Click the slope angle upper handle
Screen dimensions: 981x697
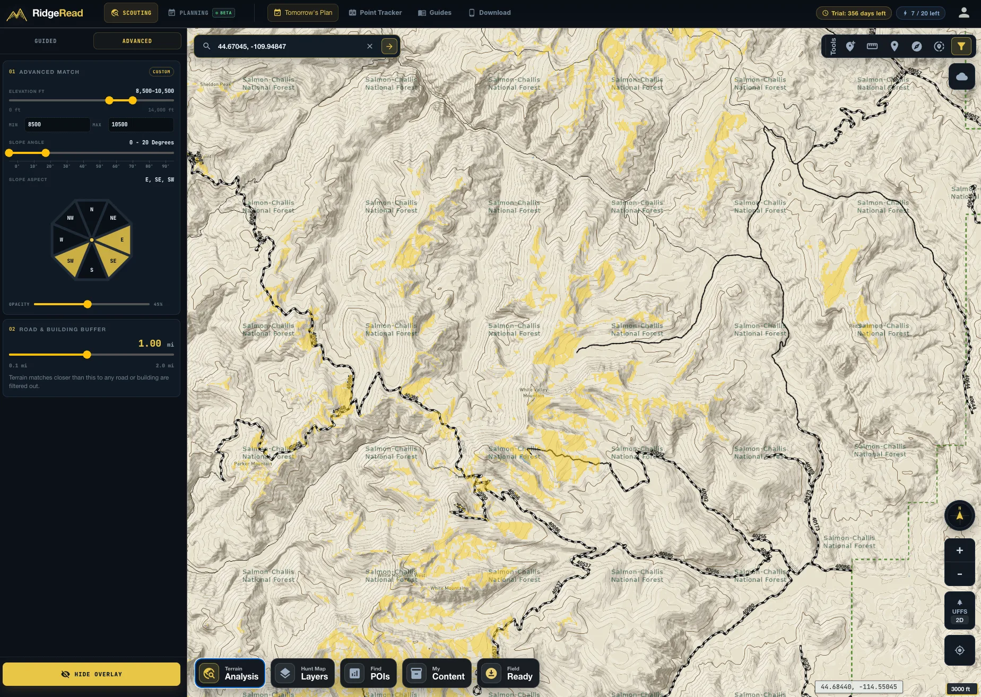pos(46,153)
